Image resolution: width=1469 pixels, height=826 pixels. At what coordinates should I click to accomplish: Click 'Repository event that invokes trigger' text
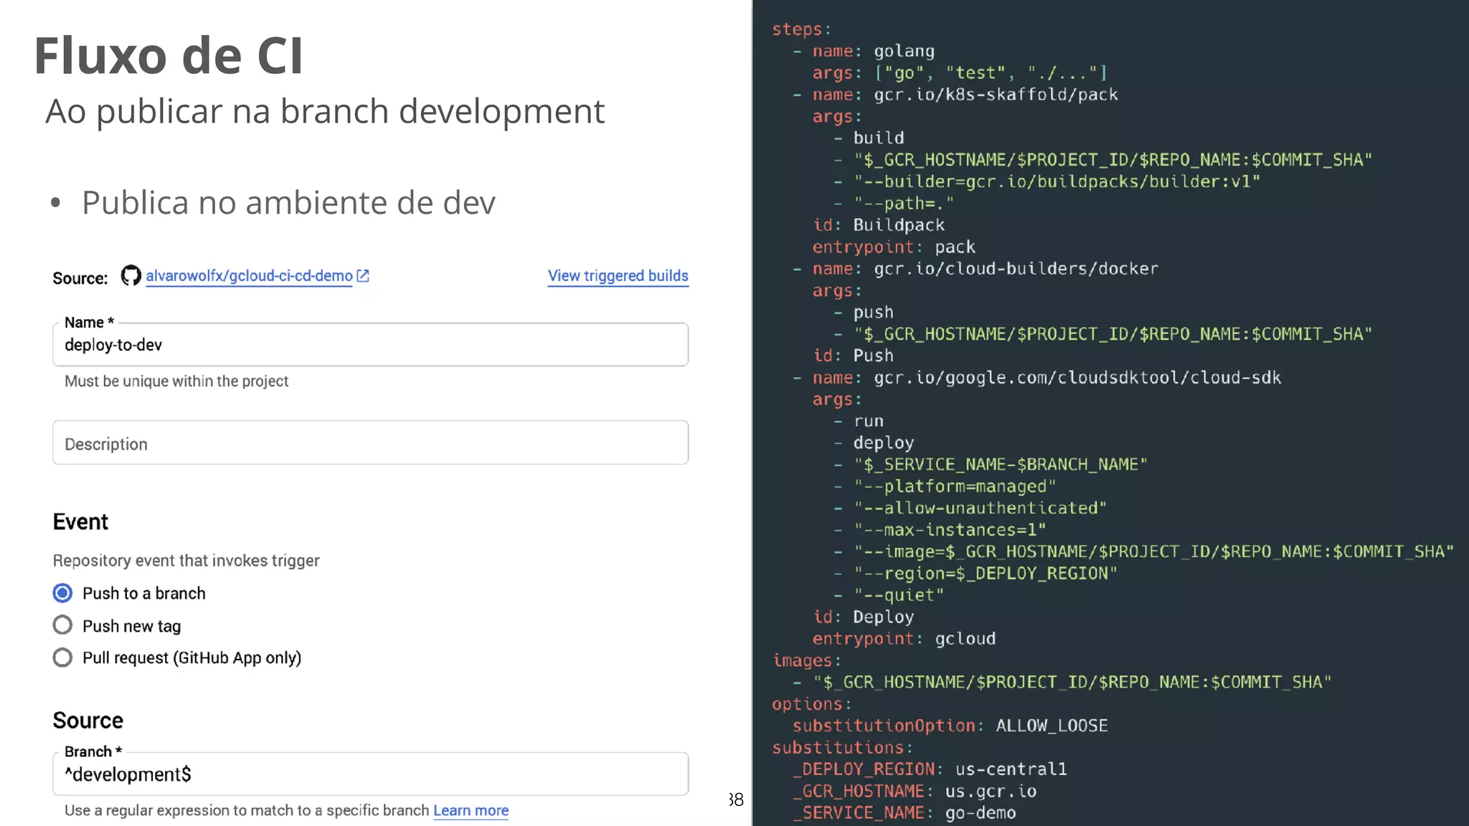coord(186,561)
